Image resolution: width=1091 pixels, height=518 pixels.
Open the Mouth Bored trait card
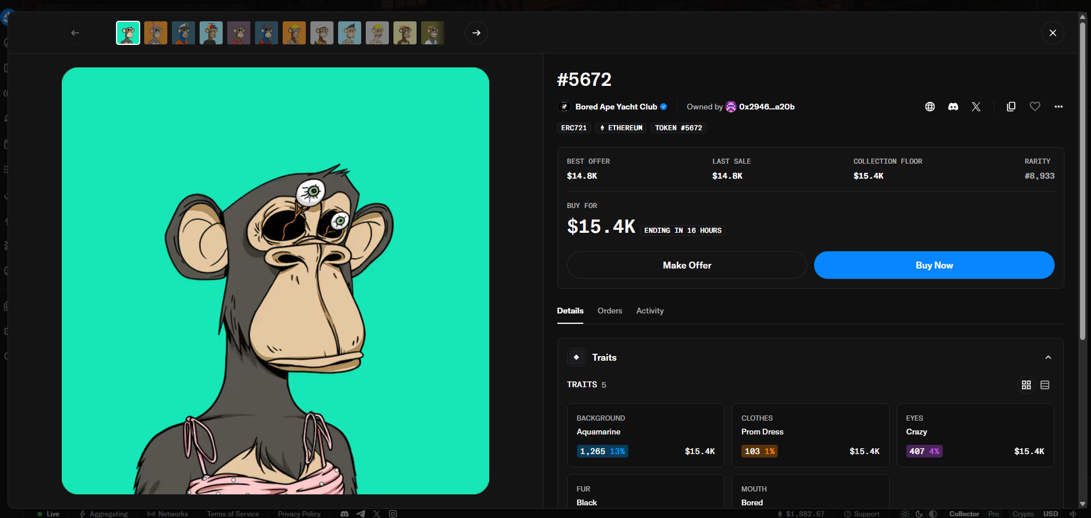click(811, 491)
